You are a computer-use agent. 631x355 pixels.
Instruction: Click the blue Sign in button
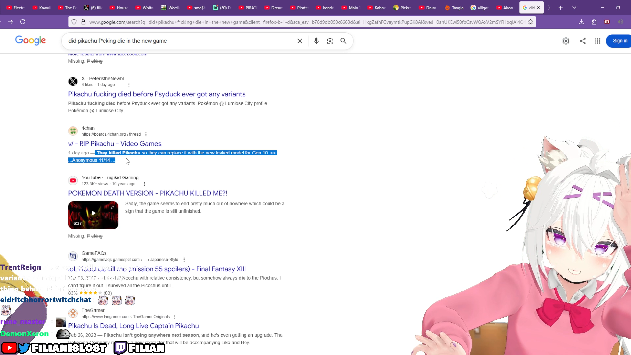tap(619, 41)
